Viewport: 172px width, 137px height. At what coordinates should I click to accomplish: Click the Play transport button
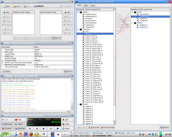point(44,128)
